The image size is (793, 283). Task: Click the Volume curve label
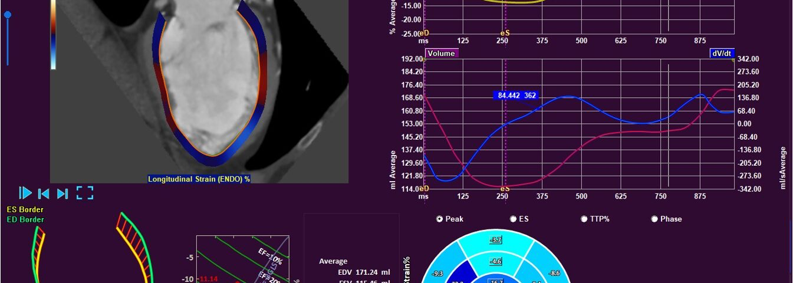(441, 53)
